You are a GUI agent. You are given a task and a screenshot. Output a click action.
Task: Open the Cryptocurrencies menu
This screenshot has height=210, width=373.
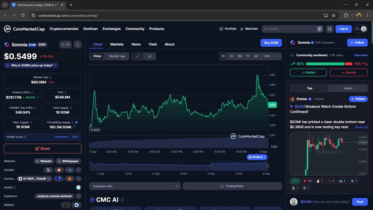tap(64, 29)
